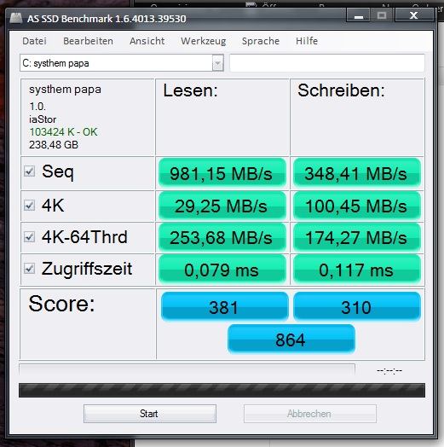The height and width of the screenshot is (447, 444).
Task: Toggle the 4K test checkbox
Action: click(29, 206)
